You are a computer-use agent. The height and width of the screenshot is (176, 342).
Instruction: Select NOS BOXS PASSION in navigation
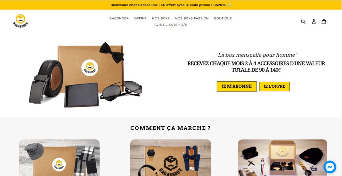(192, 18)
